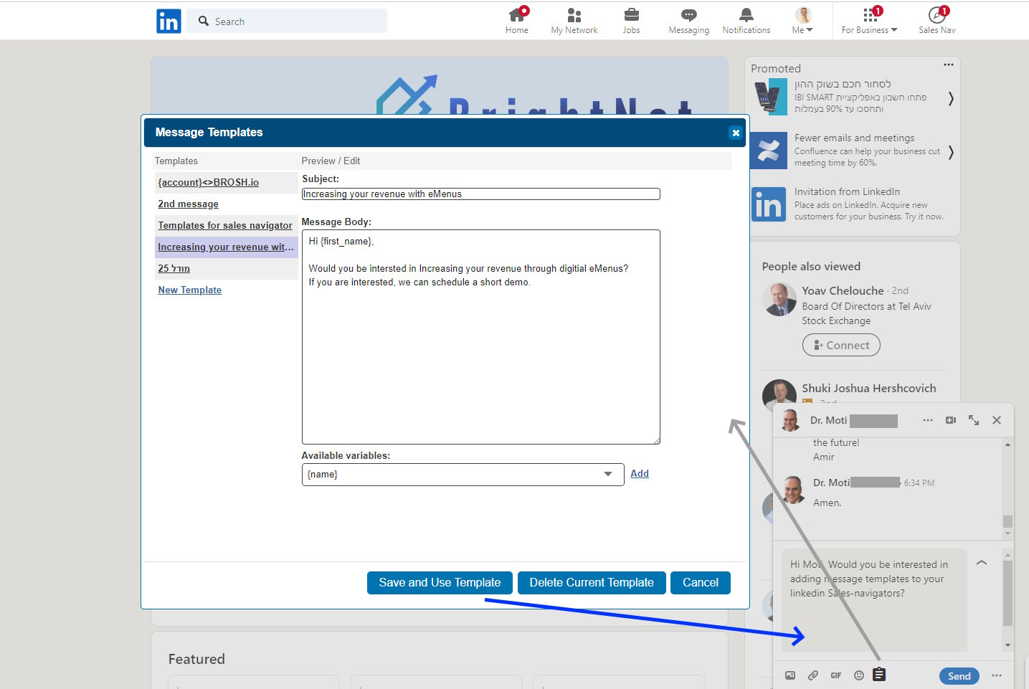Screen dimensions: 1029x689
Task: Click the chat message compose field
Action: pos(874,601)
